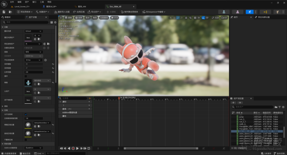Toggle the 循环 loop checkbox
The width and height of the screenshot is (287, 155).
[x=25, y=76]
